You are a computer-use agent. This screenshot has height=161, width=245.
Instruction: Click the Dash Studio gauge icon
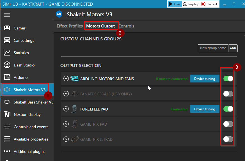point(7,65)
